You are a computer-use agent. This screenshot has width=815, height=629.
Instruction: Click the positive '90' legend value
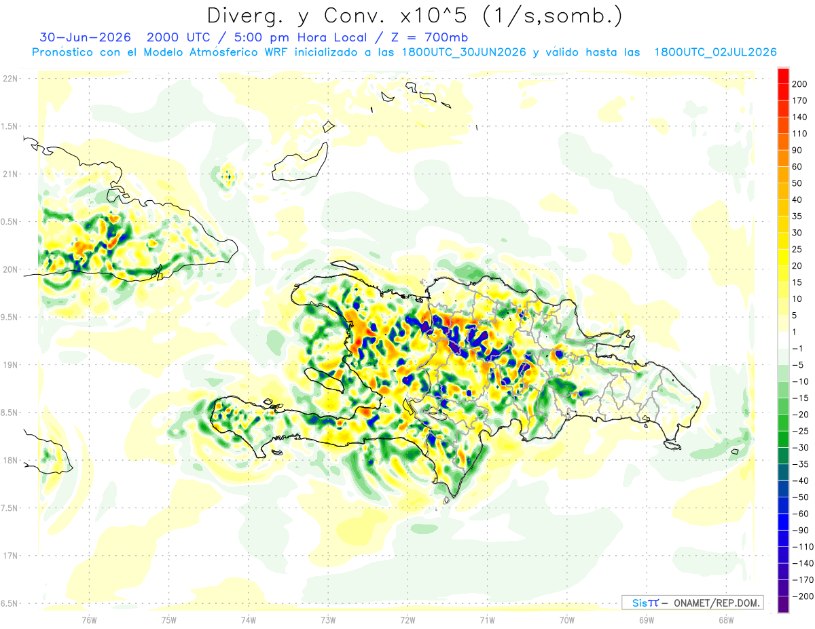pyautogui.click(x=798, y=150)
